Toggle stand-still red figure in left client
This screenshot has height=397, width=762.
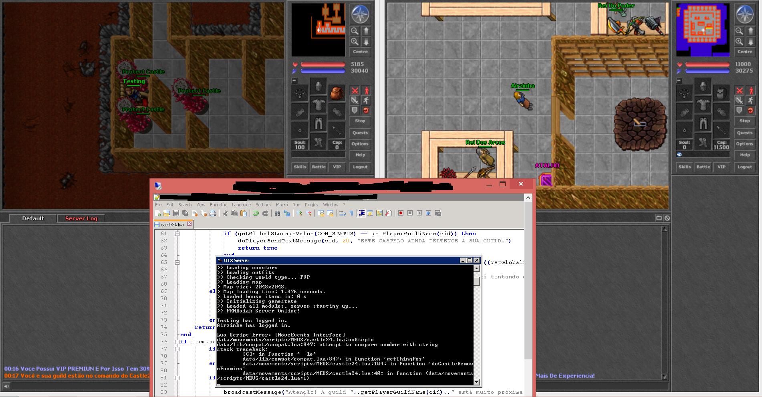[x=366, y=91]
